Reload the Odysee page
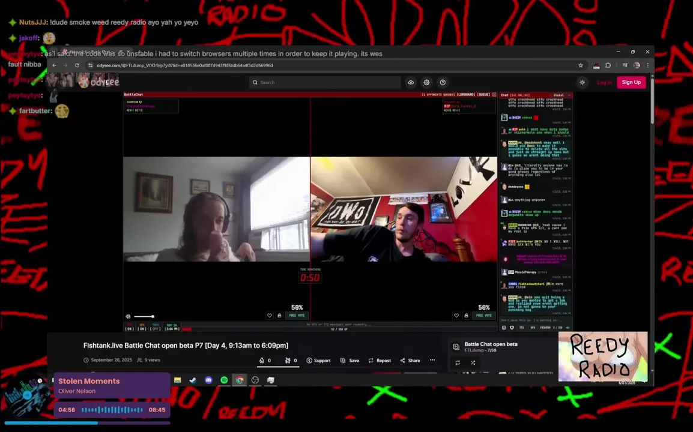693x432 pixels. (x=77, y=65)
